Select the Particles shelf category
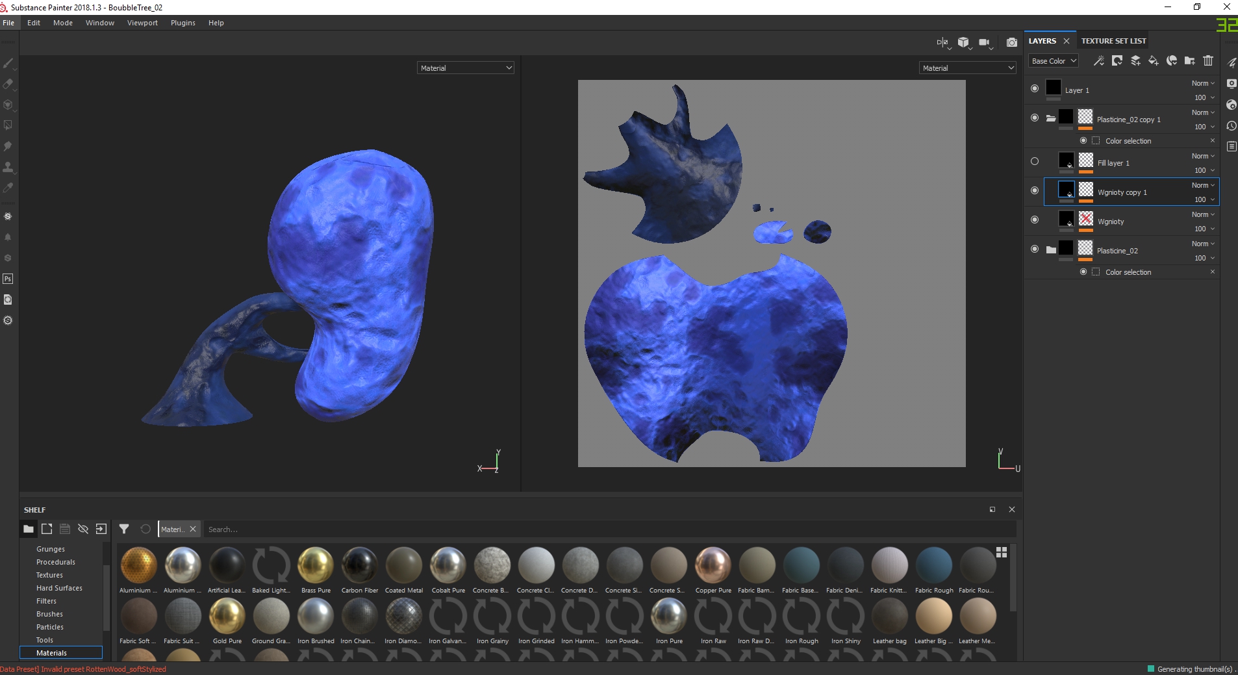Viewport: 1238px width, 675px height. (50, 627)
